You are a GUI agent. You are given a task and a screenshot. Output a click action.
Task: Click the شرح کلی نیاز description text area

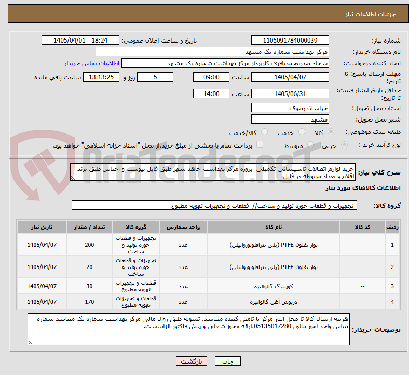213,172
